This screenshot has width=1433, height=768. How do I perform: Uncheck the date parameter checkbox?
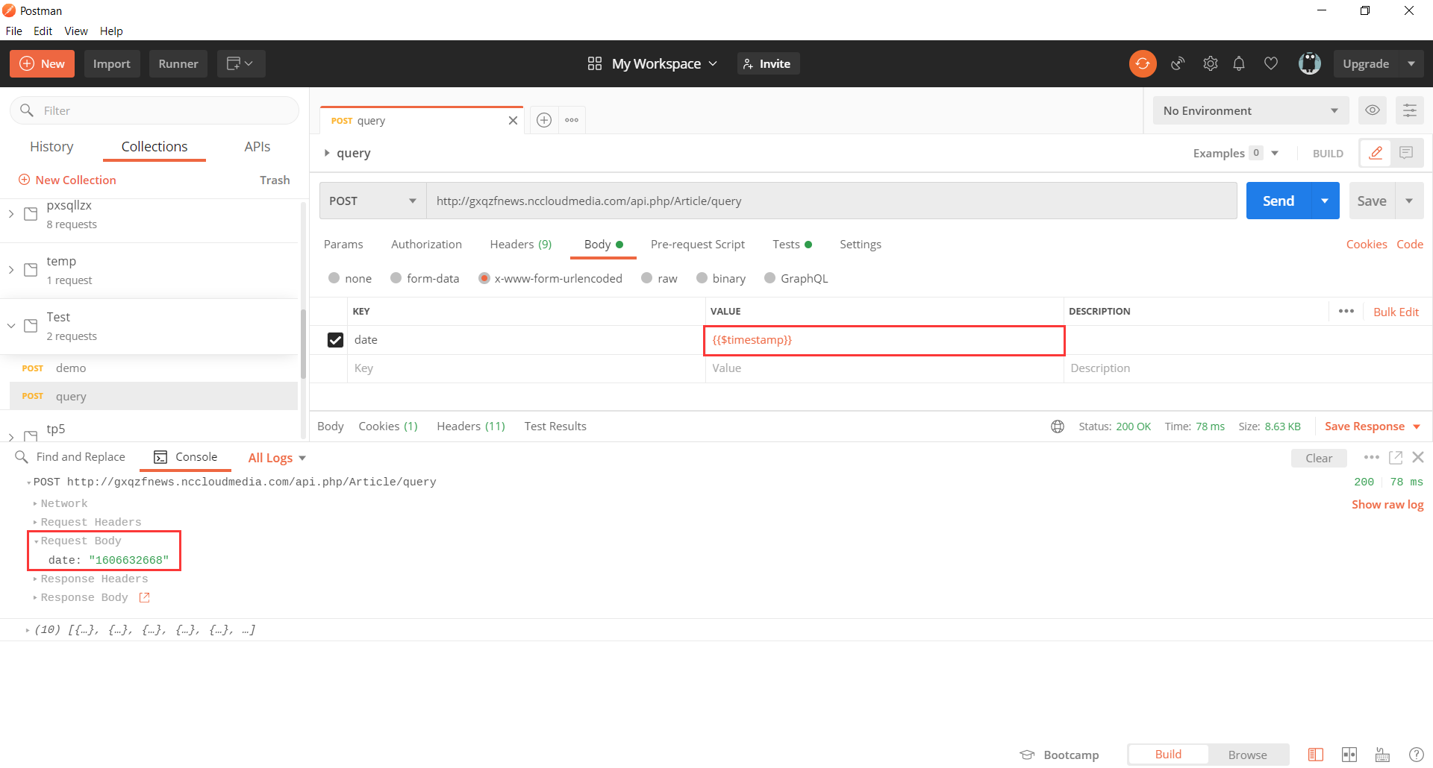tap(336, 340)
